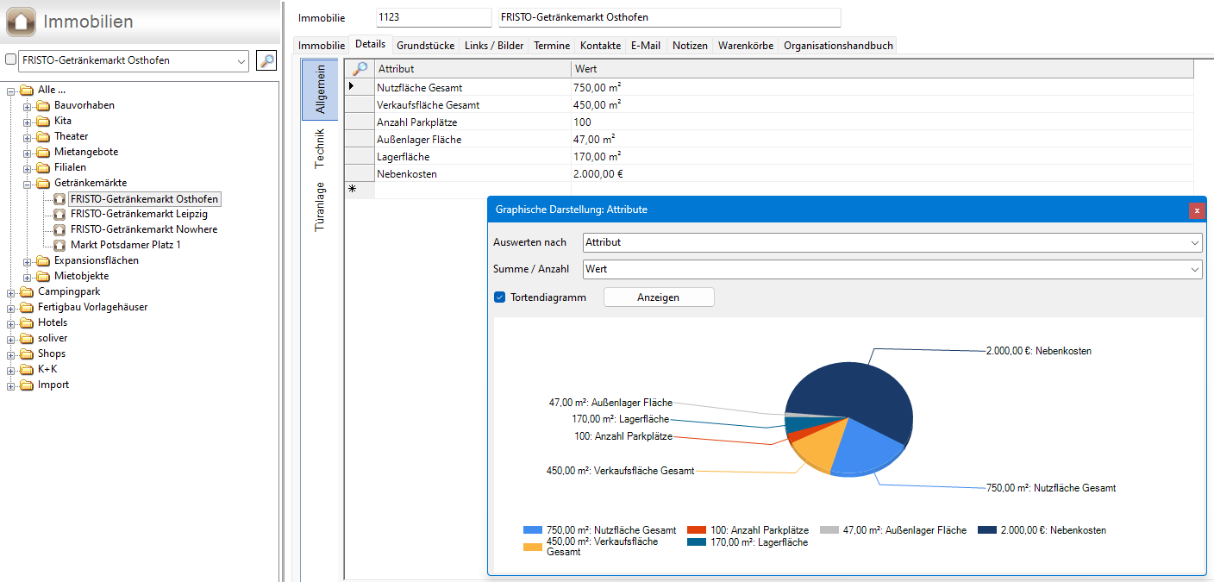Viewport: 1214px width, 582px height.
Task: Click the new-row asterisk selector in the attribute table
Action: [x=360, y=190]
